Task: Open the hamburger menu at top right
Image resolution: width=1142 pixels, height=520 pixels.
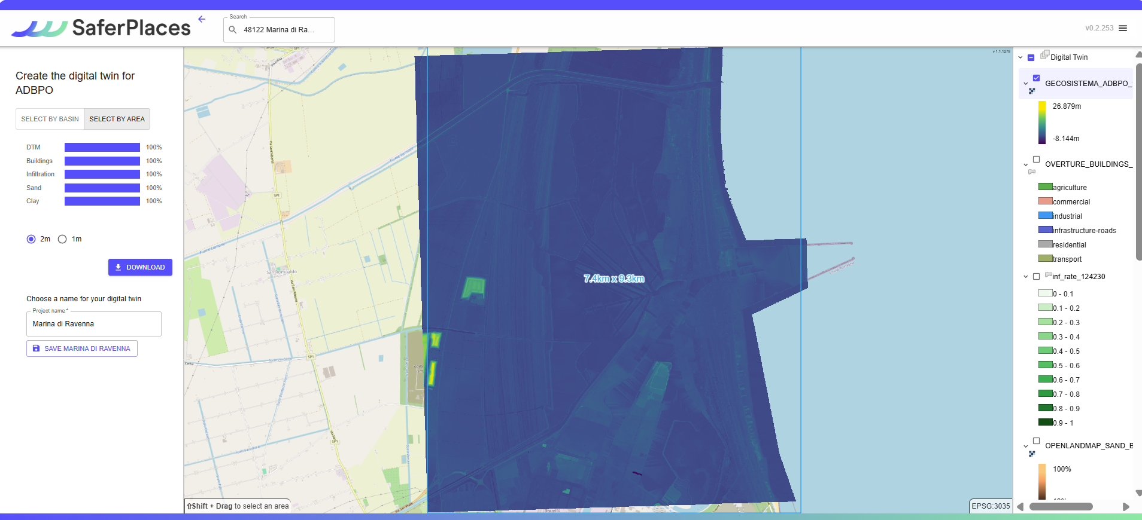Action: coord(1123,28)
